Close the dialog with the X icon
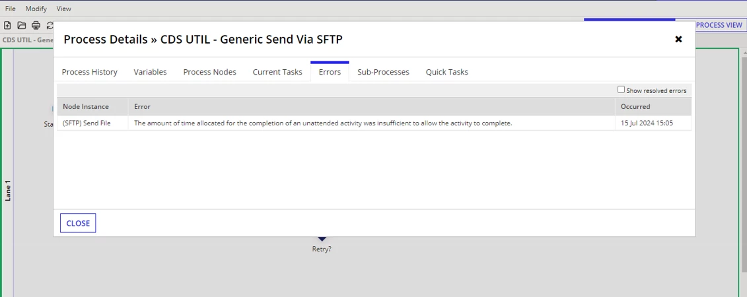This screenshot has height=297, width=747. pyautogui.click(x=678, y=39)
